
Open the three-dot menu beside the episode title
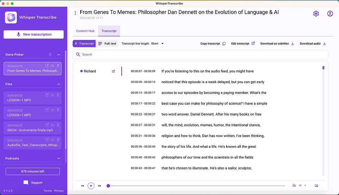pos(75,12)
